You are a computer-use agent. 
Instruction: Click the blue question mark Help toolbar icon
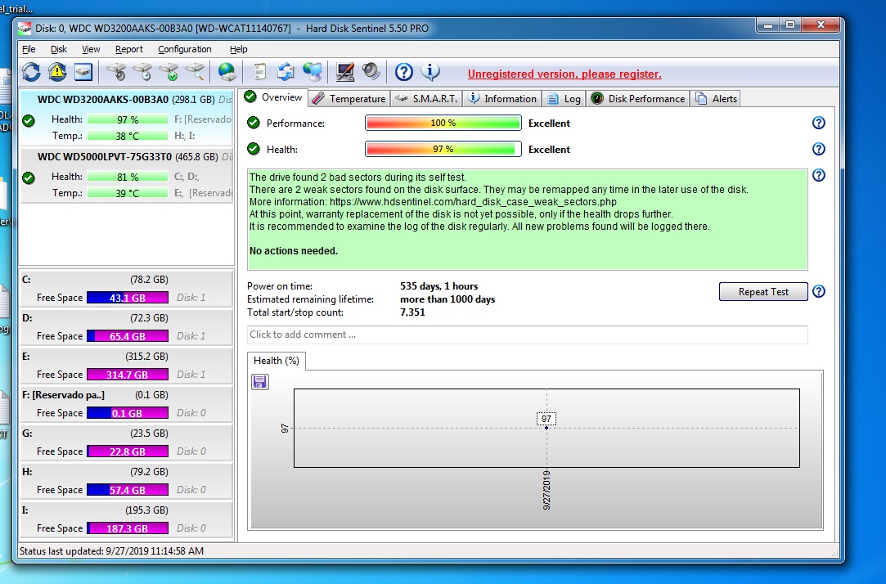(403, 72)
